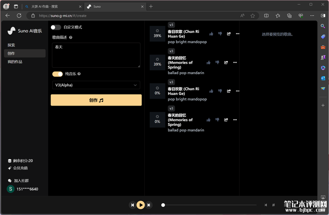Click the 创作 create button
Viewport: 329px width, 215px height.
click(96, 100)
